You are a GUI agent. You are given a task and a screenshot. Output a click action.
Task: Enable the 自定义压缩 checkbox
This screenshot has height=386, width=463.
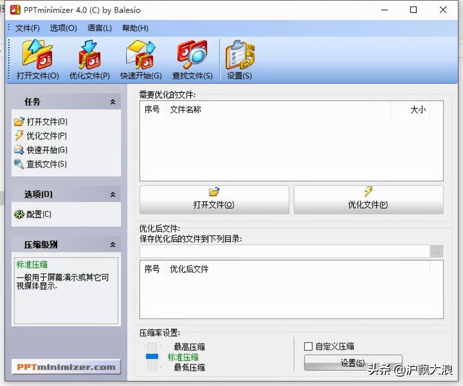pos(309,347)
